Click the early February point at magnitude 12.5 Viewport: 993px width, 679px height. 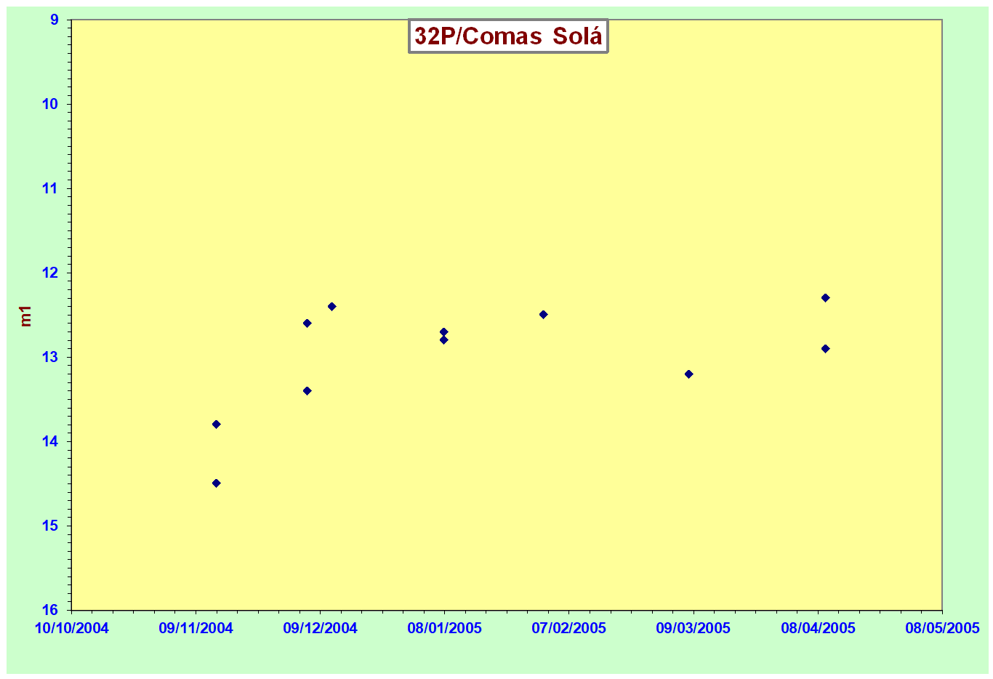click(543, 315)
